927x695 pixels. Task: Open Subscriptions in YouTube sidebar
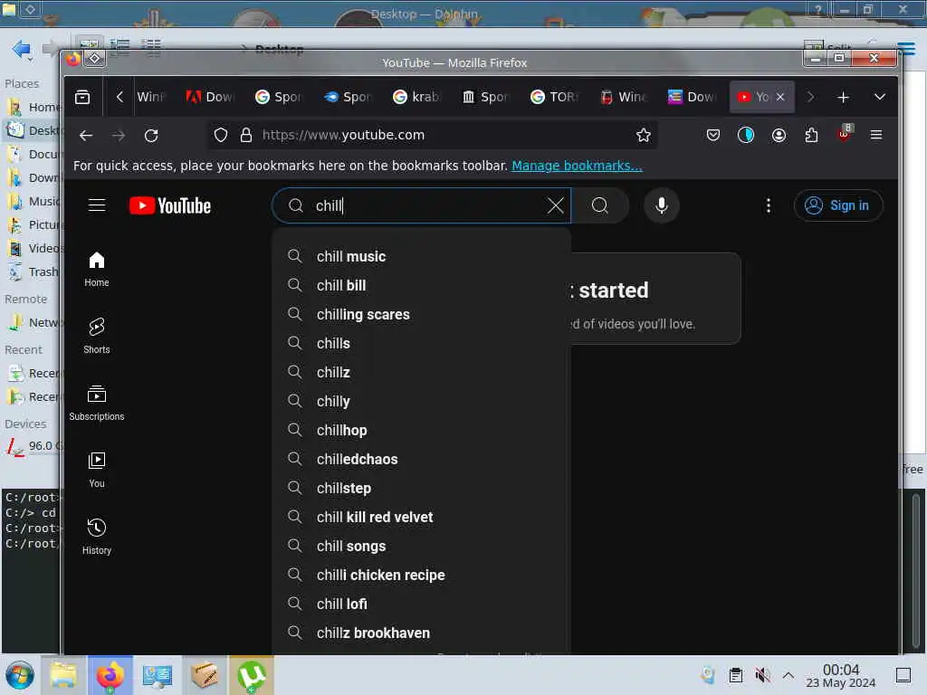pyautogui.click(x=97, y=403)
